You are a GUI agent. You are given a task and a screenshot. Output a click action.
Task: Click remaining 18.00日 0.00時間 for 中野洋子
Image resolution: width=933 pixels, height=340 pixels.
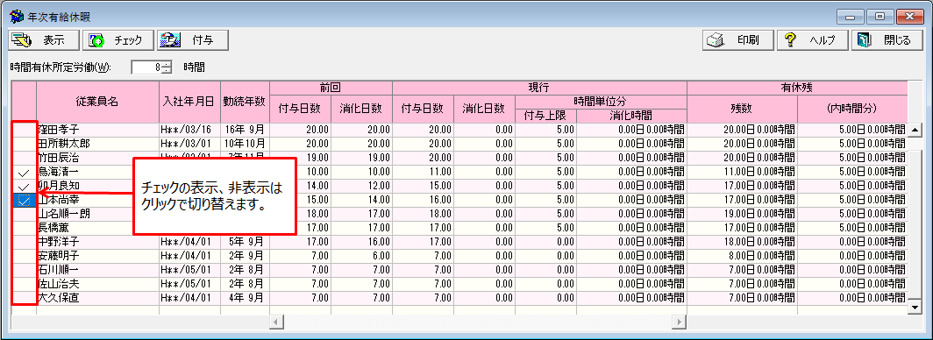point(742,243)
